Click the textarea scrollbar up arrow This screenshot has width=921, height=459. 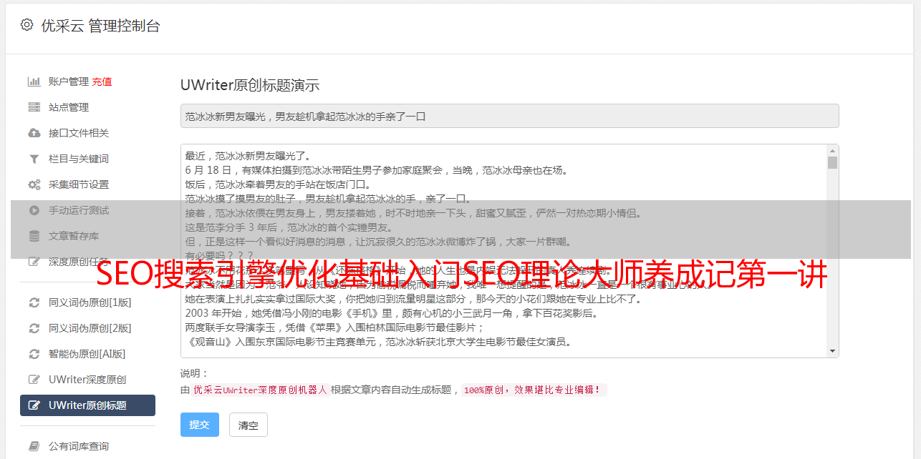pos(832,151)
